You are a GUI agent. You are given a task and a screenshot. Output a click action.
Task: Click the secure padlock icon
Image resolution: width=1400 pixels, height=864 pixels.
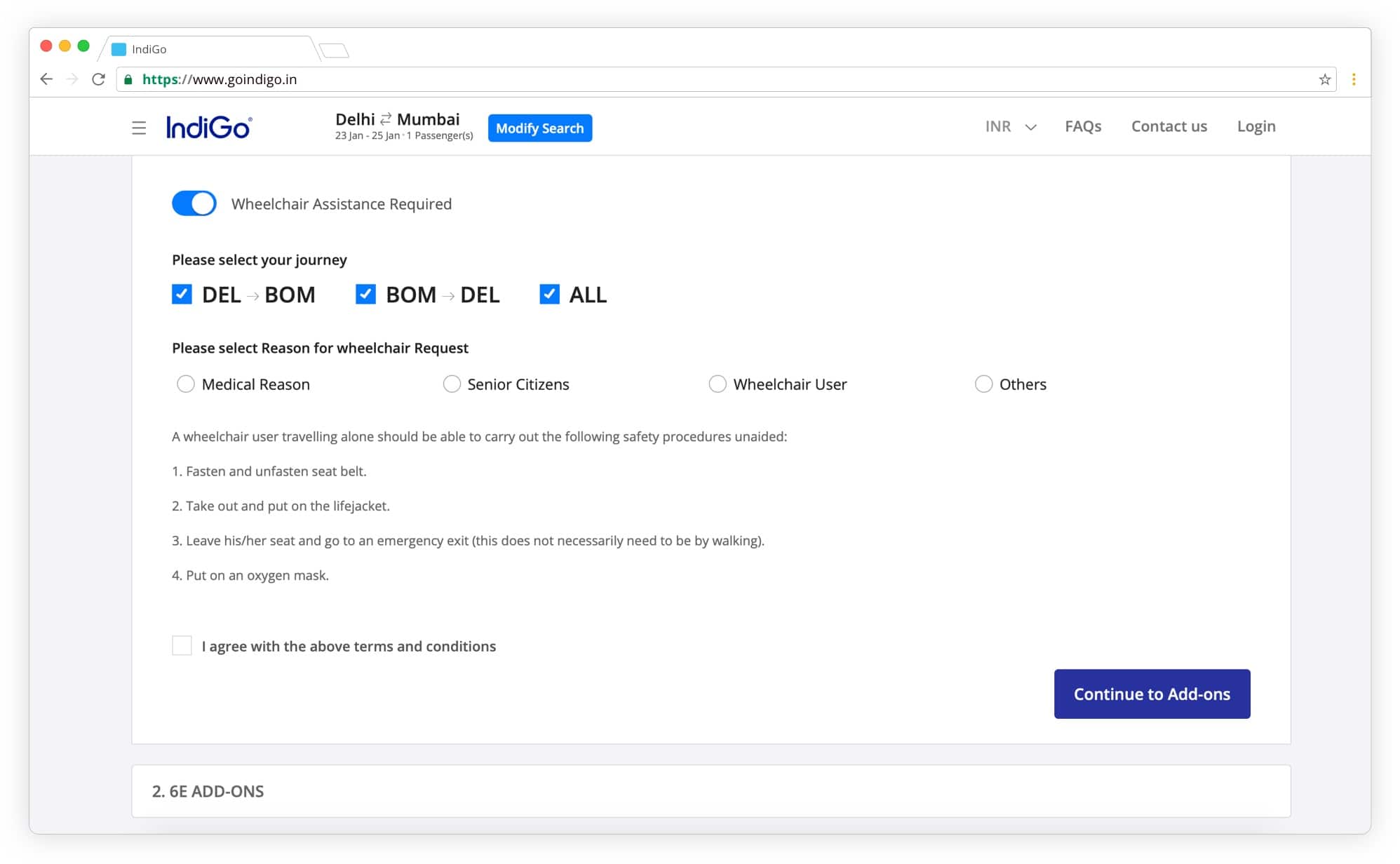click(x=128, y=80)
